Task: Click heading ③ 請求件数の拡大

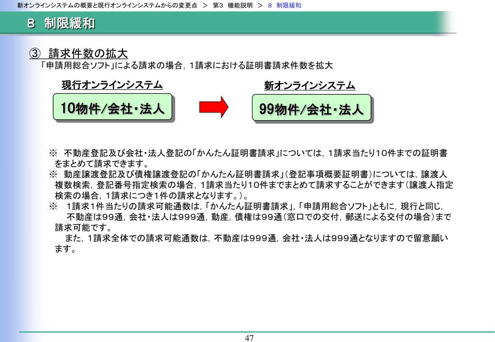Action: click(x=78, y=53)
